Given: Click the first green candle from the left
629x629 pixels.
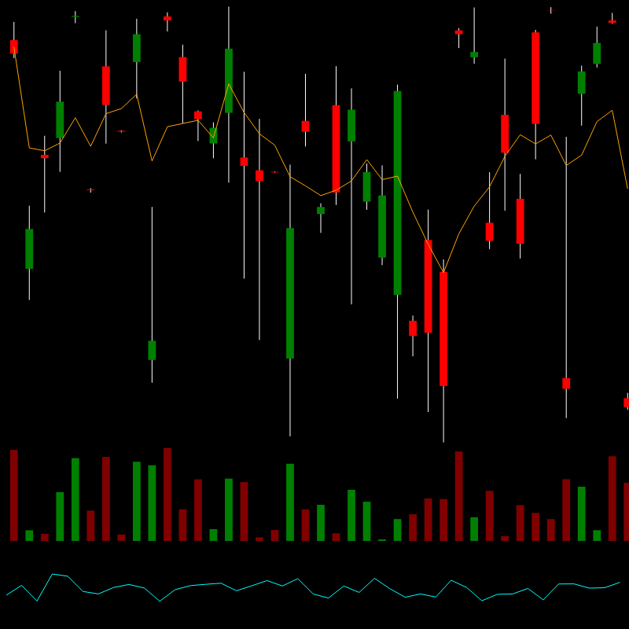Looking at the screenshot, I should (29, 248).
